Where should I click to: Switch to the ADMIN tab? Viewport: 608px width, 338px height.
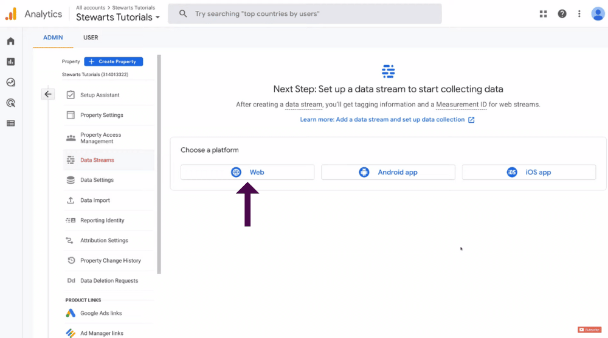(53, 38)
